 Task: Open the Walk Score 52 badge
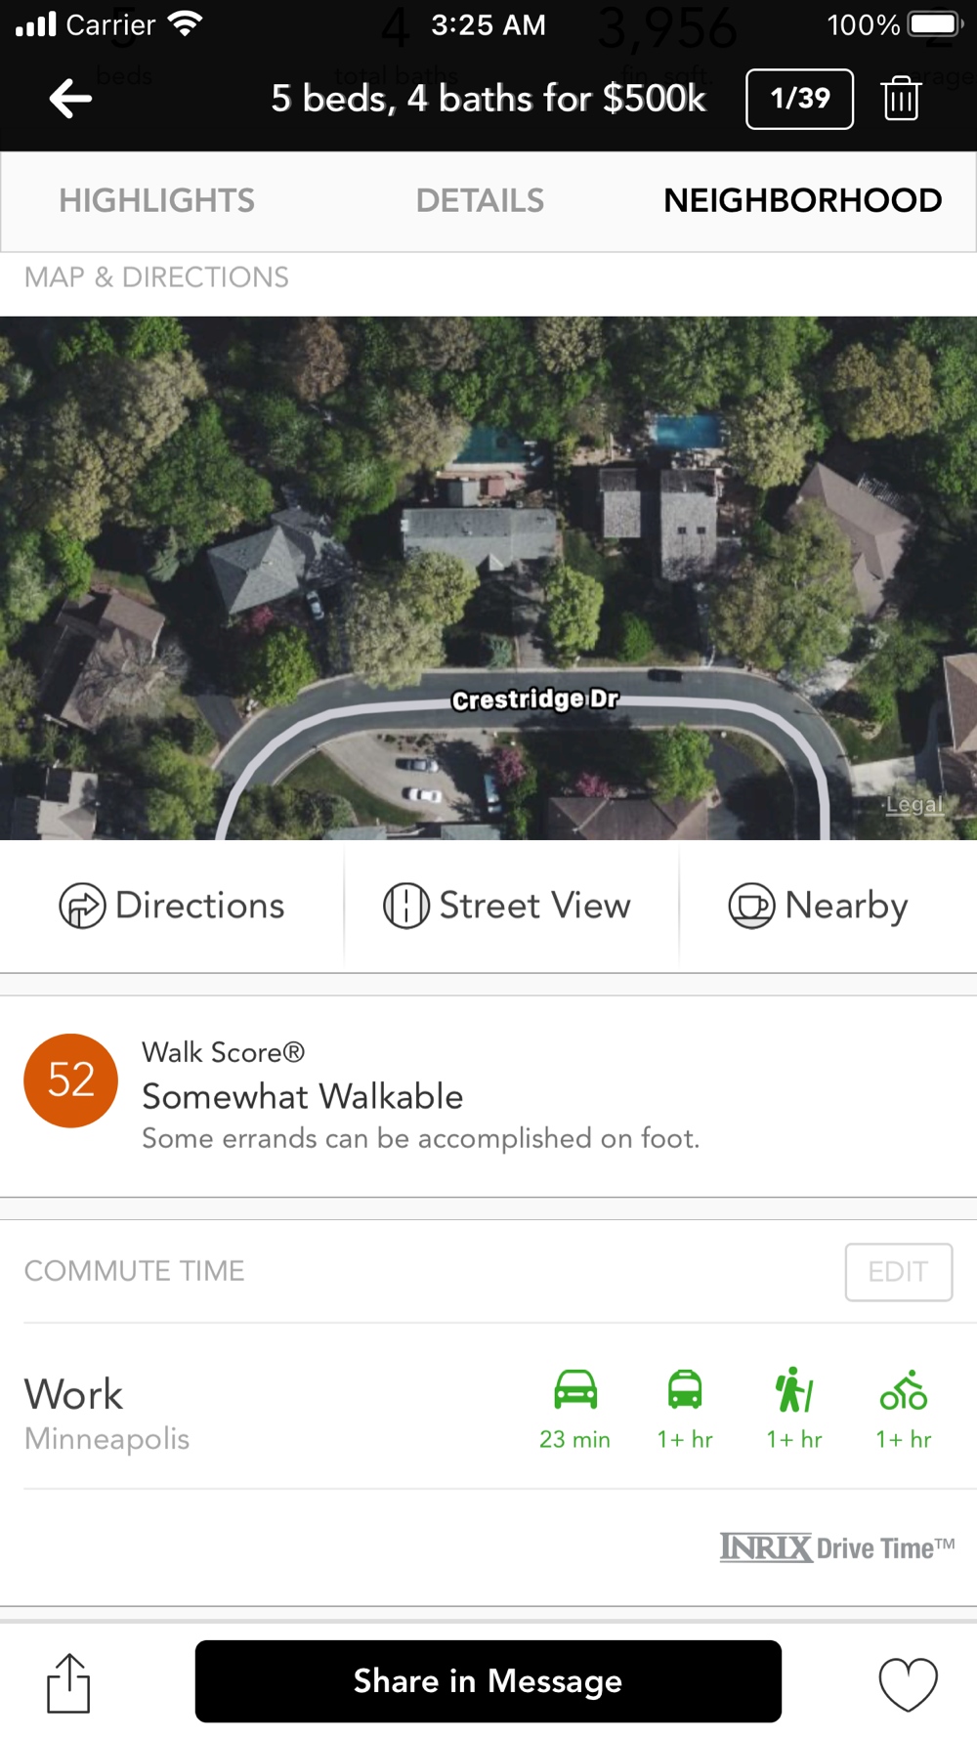(70, 1080)
